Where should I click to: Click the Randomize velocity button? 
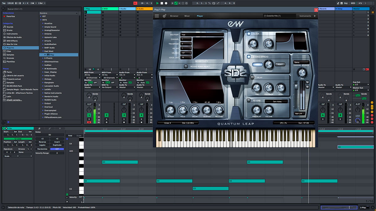tap(42, 149)
